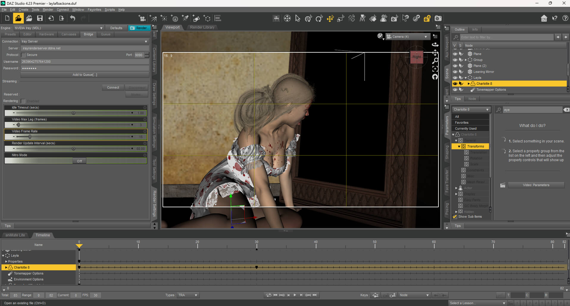Select the highlighted Translate tool

tap(330, 18)
